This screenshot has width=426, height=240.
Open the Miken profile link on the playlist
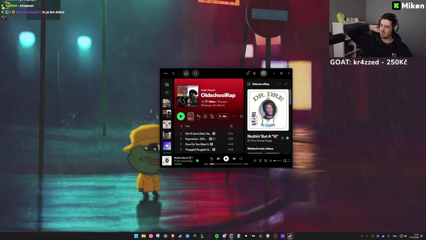coord(212,102)
